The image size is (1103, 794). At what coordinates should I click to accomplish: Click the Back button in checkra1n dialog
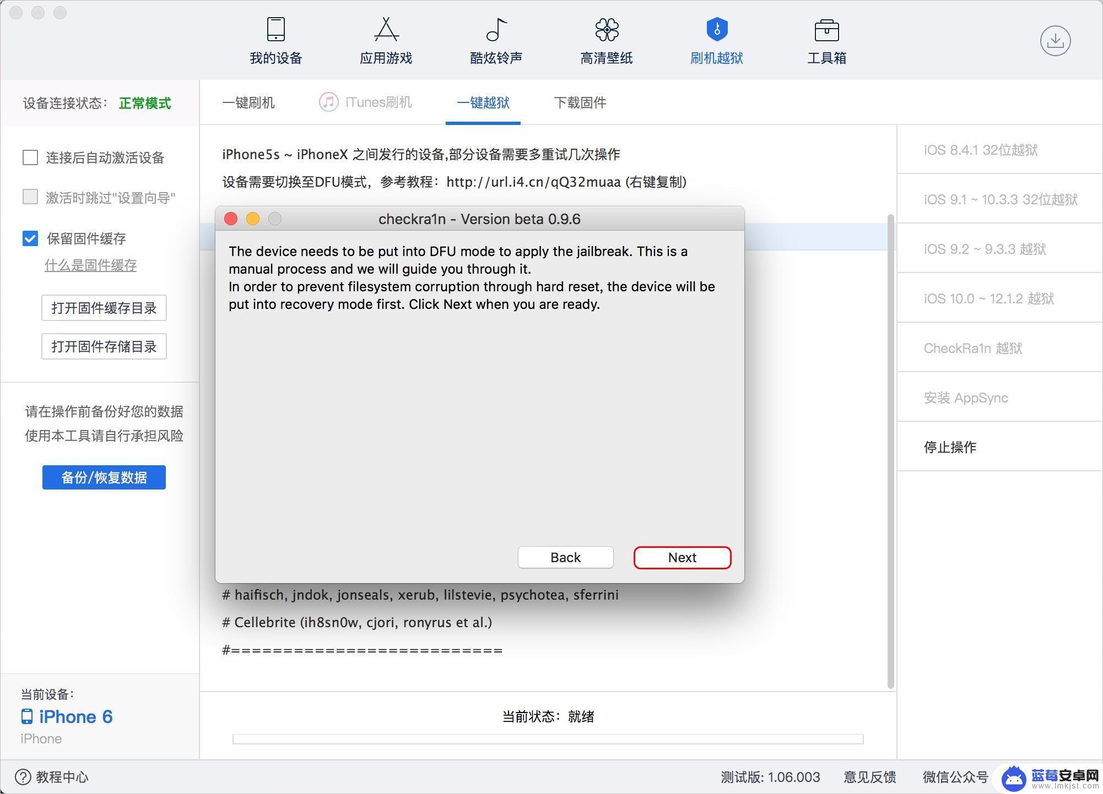tap(565, 557)
